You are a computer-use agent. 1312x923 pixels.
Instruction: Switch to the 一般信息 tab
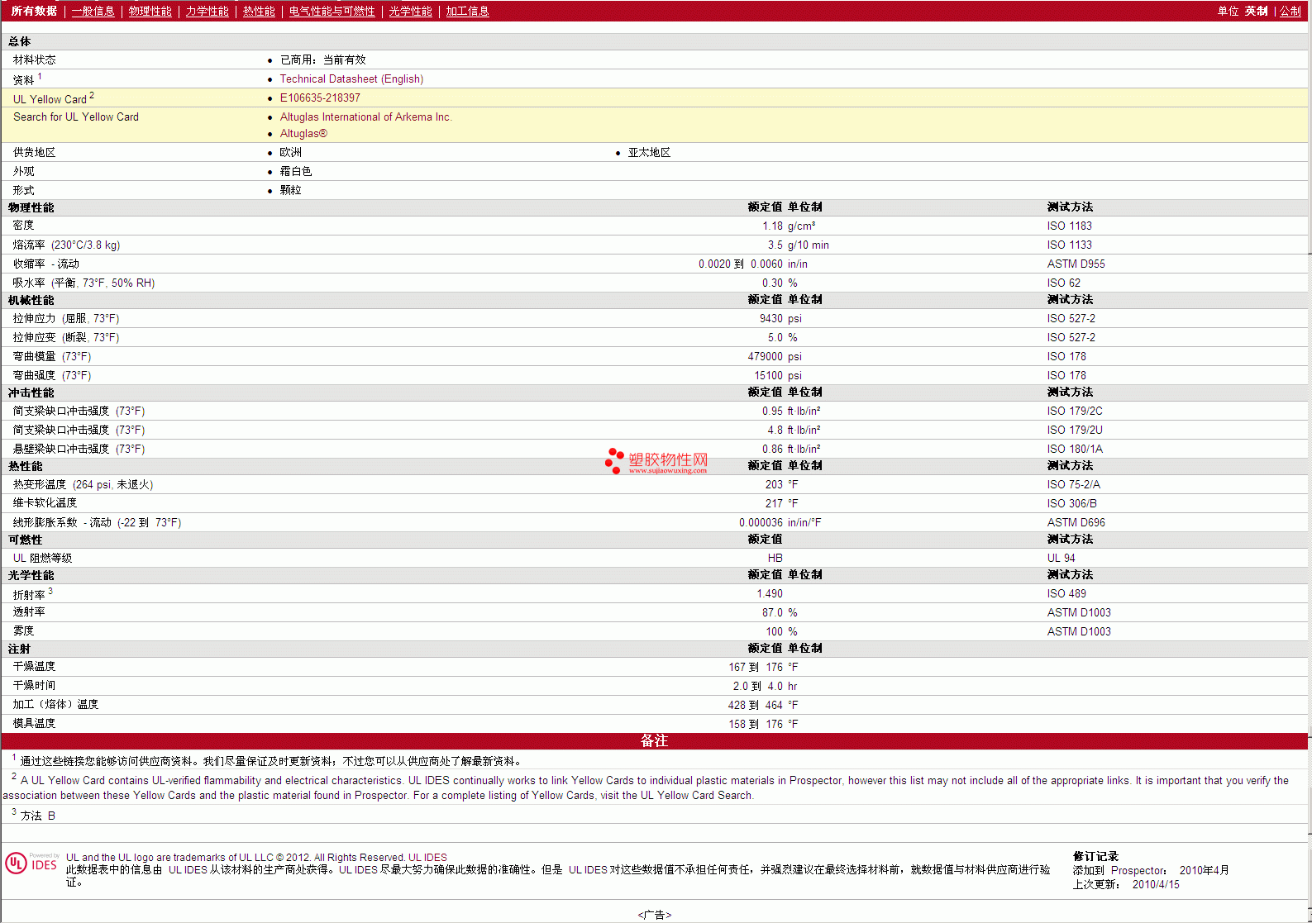93,12
